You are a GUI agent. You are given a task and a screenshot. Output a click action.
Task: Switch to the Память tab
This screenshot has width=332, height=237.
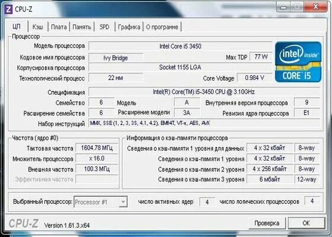pos(82,27)
